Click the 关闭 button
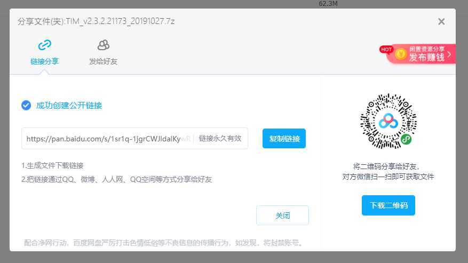This screenshot has width=468, height=263. pyautogui.click(x=282, y=215)
